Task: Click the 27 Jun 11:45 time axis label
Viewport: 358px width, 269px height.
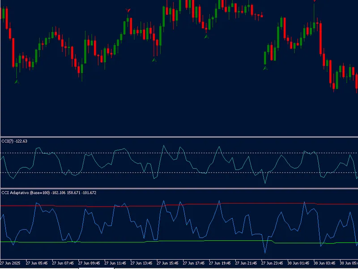Action: pyautogui.click(x=115, y=263)
